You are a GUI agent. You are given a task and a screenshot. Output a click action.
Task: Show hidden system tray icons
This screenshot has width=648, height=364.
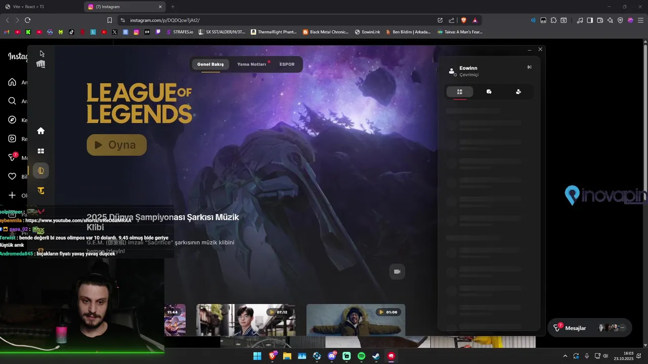[565, 356]
